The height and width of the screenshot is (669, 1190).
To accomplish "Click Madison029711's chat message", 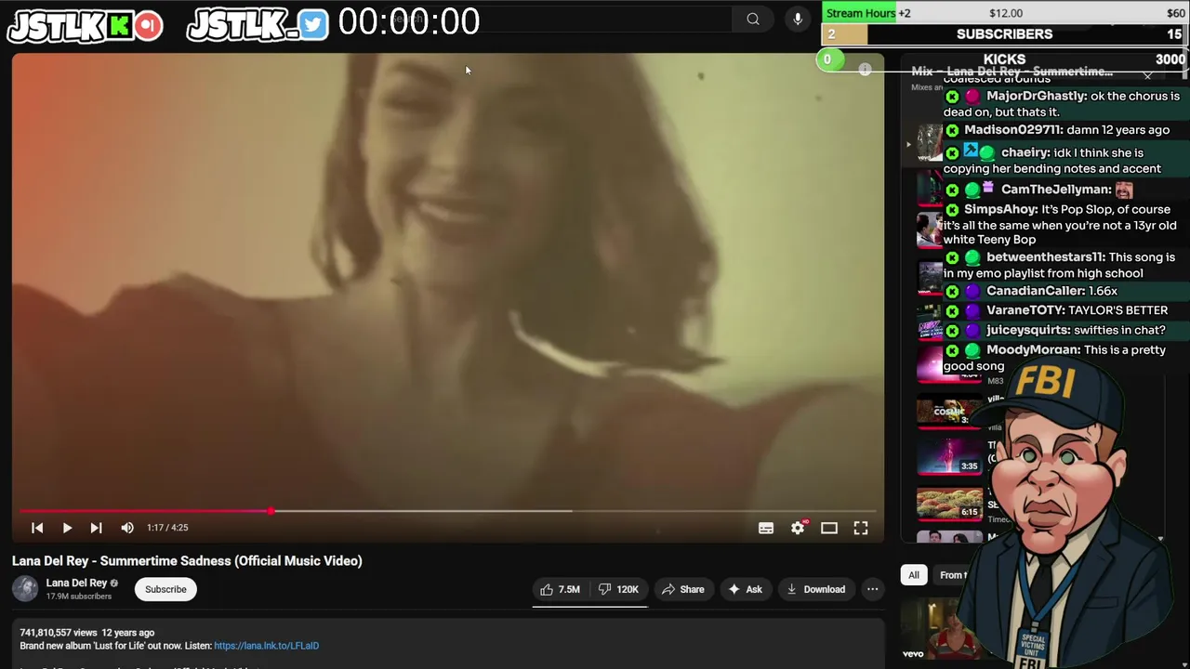I will pos(1056,130).
